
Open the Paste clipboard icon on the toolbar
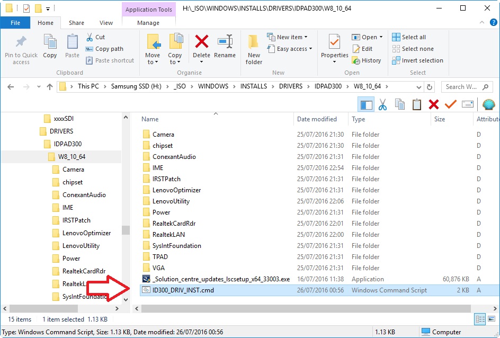[417, 104]
